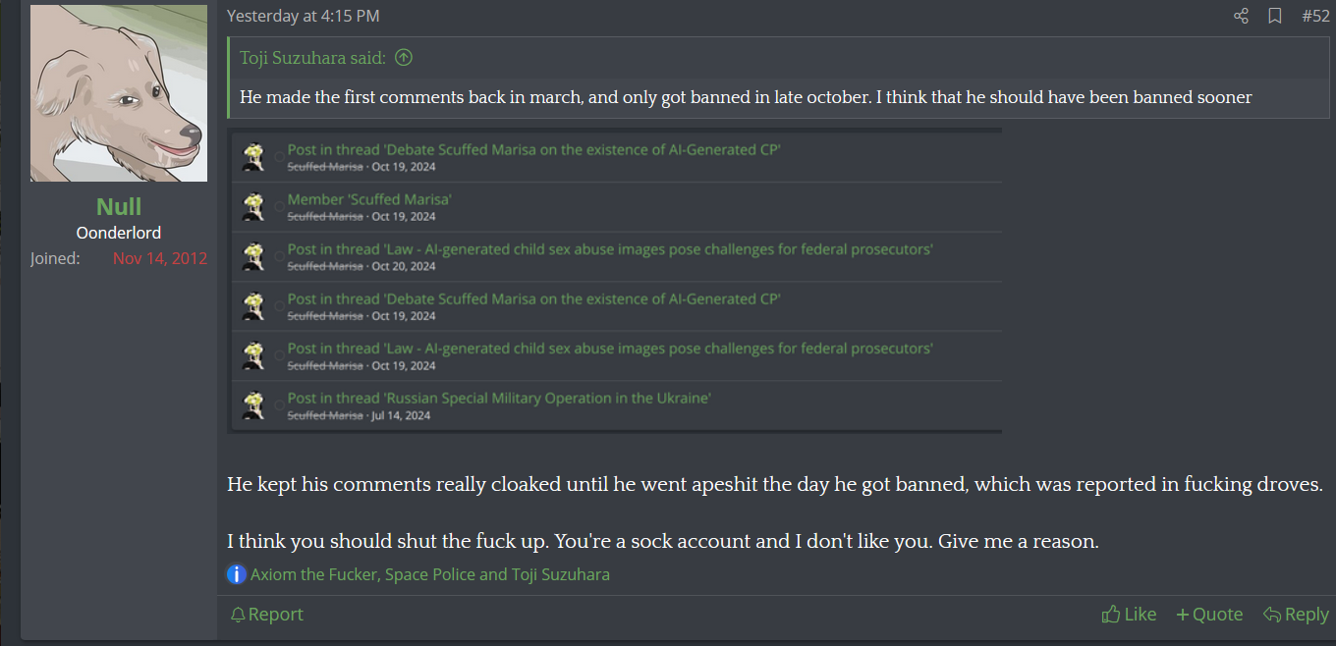Open the 'Yesterday at 4:15 PM' timestamp link

tap(303, 16)
